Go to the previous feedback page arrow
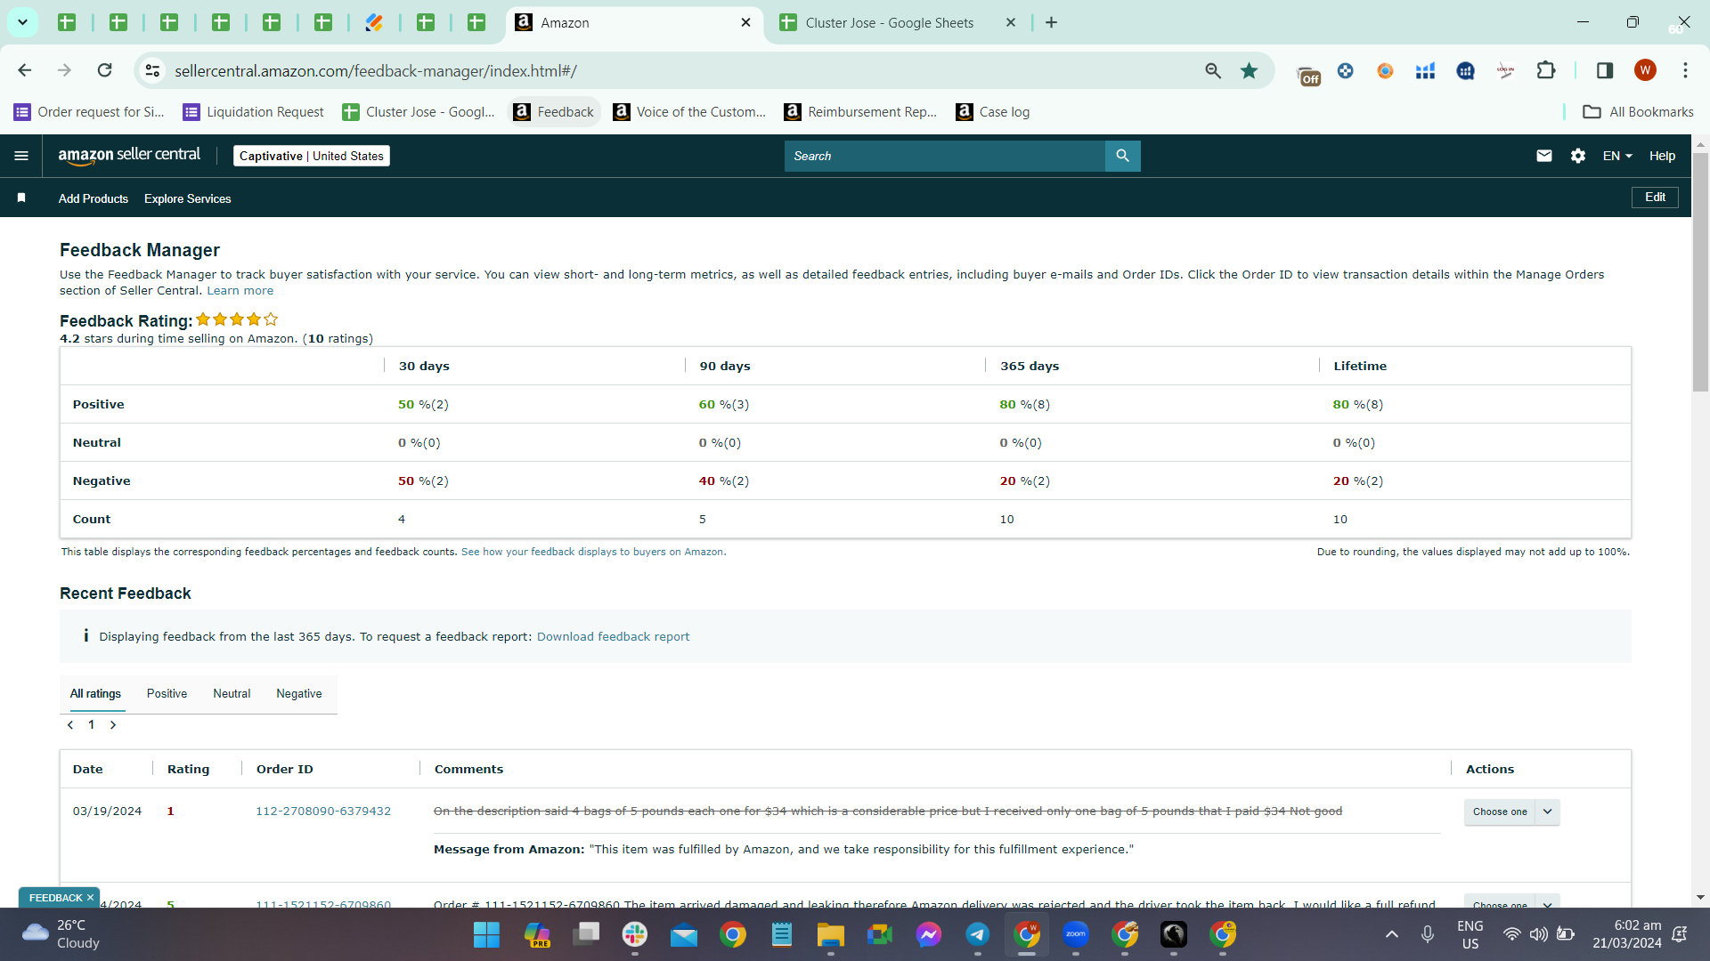 [70, 725]
